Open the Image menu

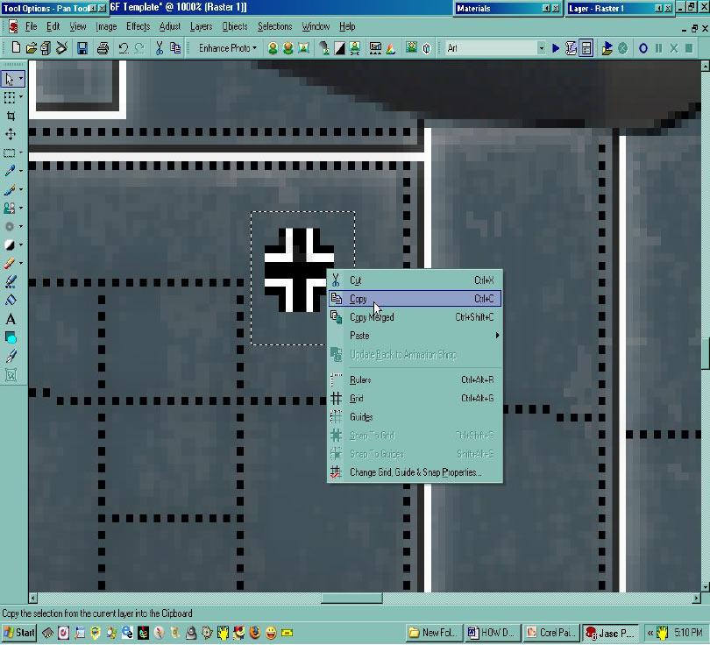(106, 26)
